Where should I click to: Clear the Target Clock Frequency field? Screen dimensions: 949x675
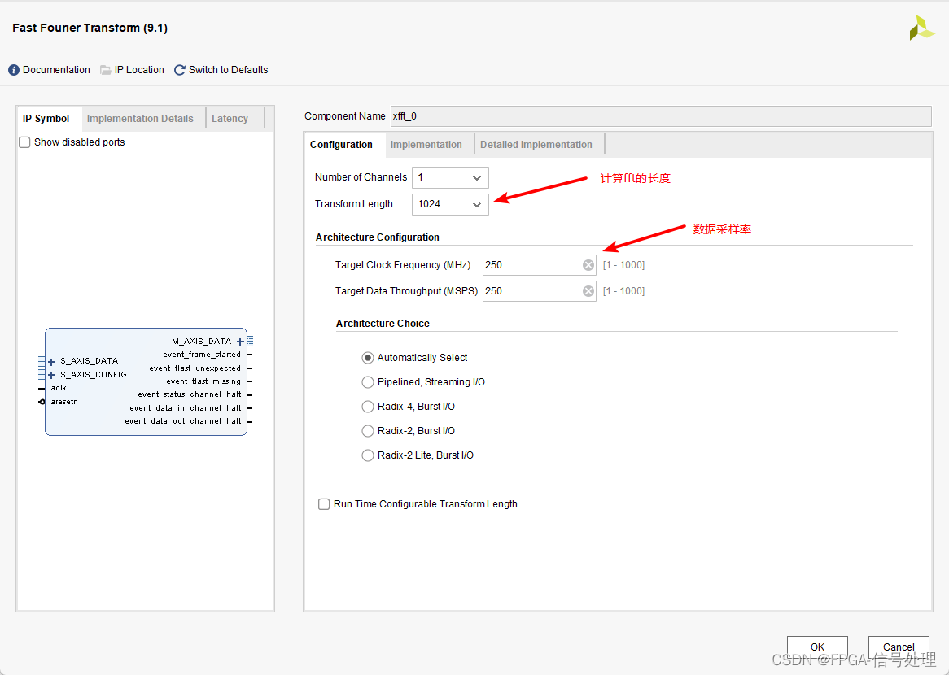tap(588, 265)
